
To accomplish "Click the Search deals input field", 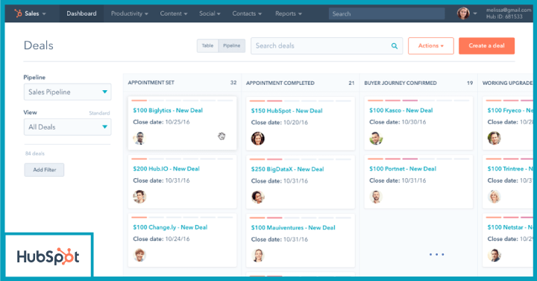I will [327, 46].
